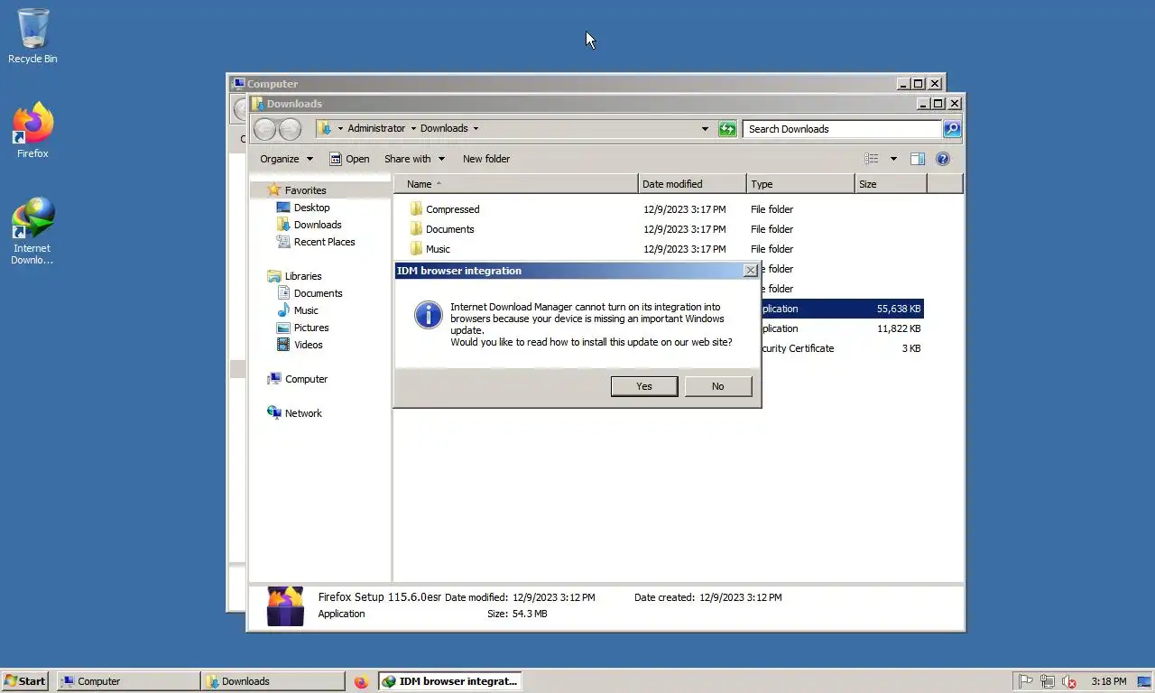The image size is (1155, 693).
Task: Open the address bar history dropdown
Action: coord(705,129)
